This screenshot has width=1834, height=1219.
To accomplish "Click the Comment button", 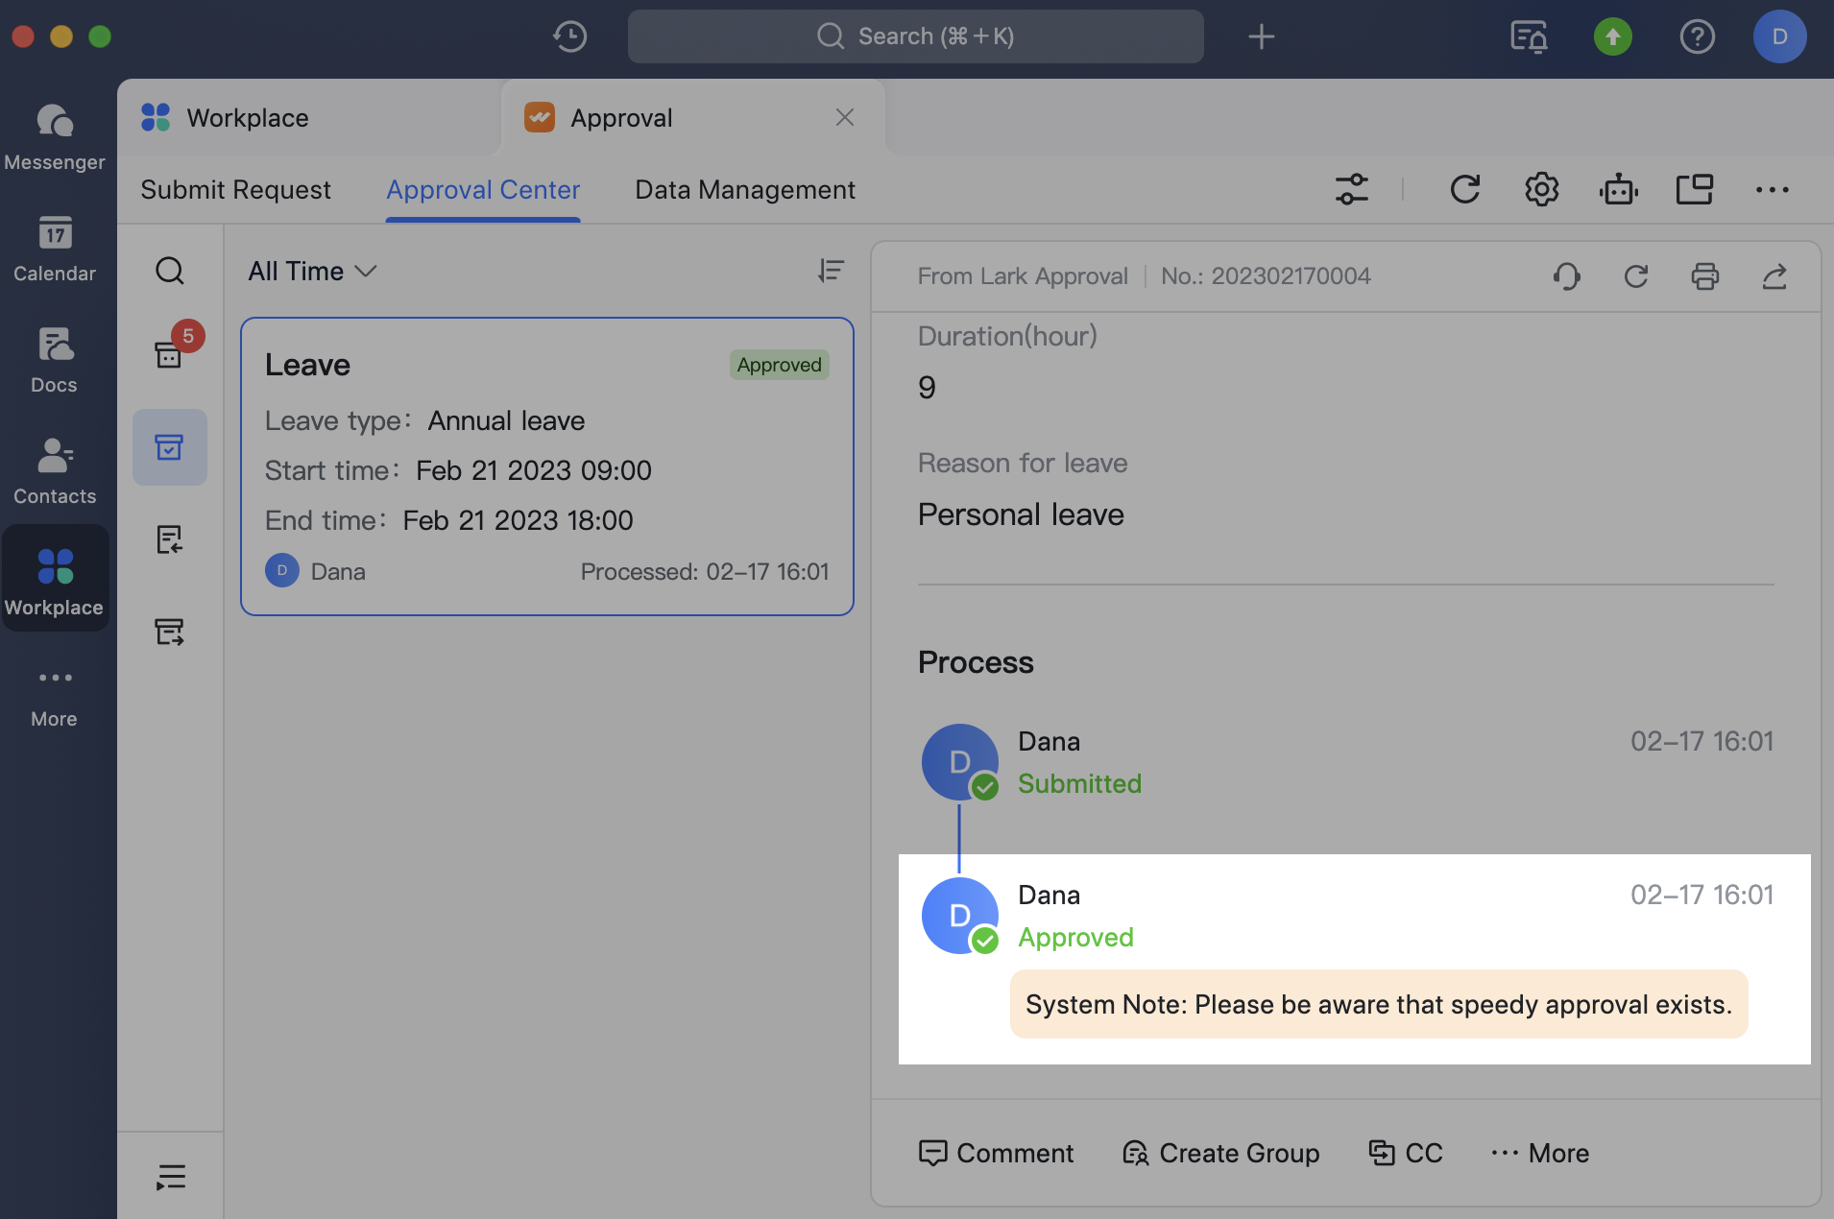I will point(996,1153).
